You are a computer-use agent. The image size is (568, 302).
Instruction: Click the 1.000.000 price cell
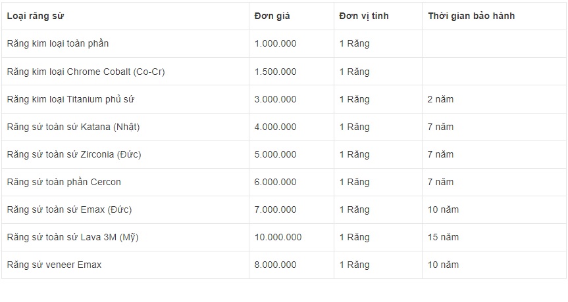coord(275,43)
